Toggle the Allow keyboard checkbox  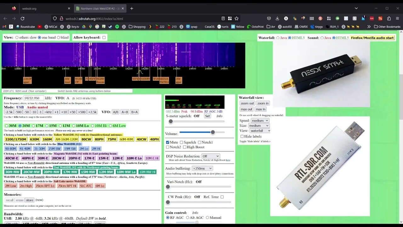point(104,38)
